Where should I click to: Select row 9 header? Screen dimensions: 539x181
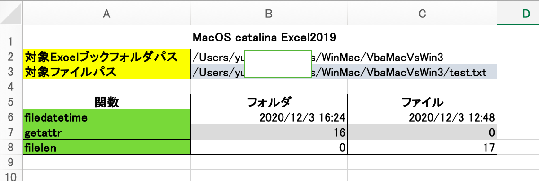[11, 162]
